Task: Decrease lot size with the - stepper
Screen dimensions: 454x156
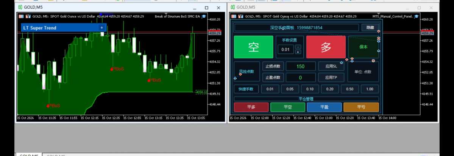Action: pyautogui.click(x=298, y=47)
